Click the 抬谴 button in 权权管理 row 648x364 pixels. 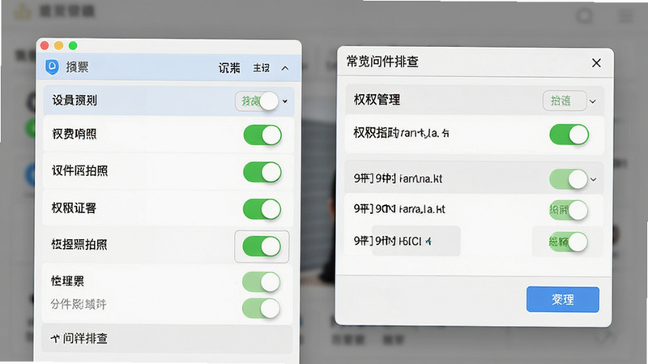pos(565,101)
